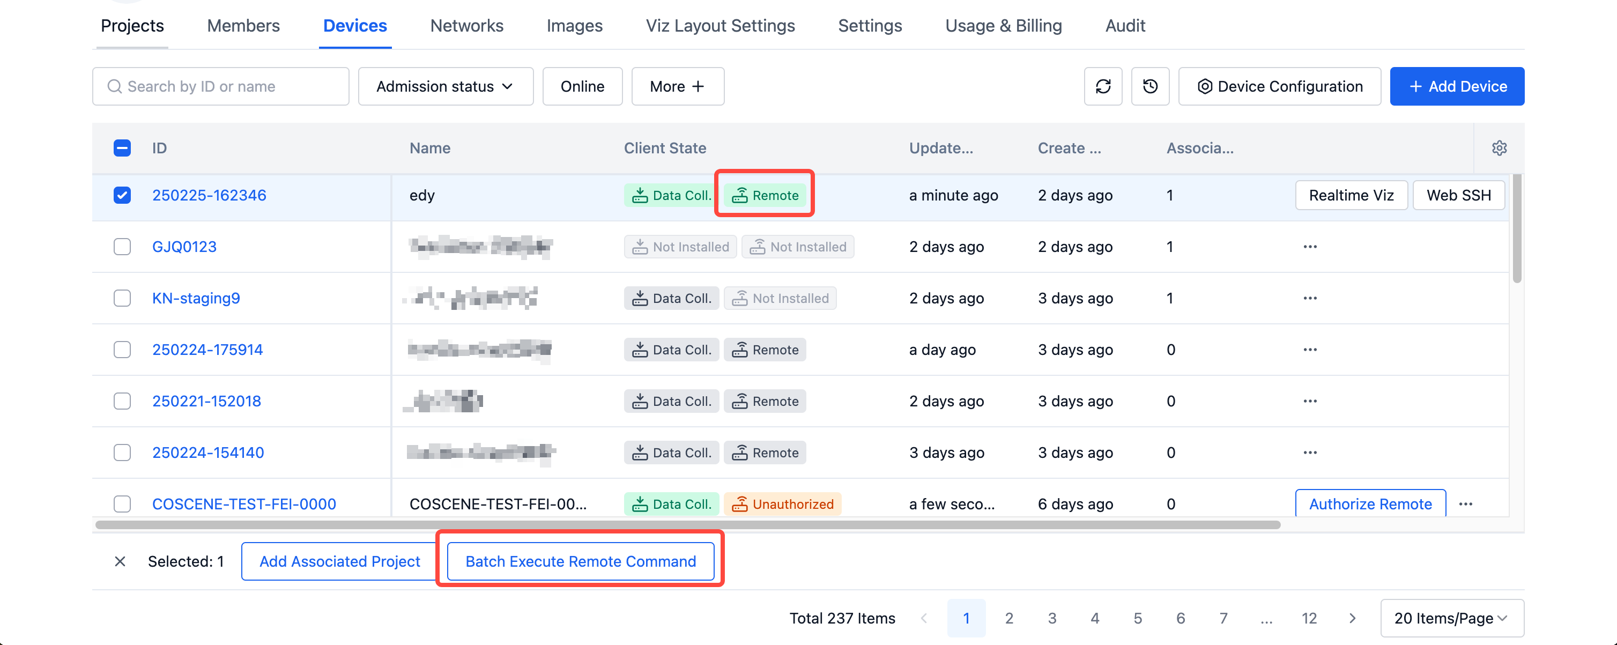Clear selection with the X icon
The image size is (1617, 645).
pyautogui.click(x=120, y=561)
